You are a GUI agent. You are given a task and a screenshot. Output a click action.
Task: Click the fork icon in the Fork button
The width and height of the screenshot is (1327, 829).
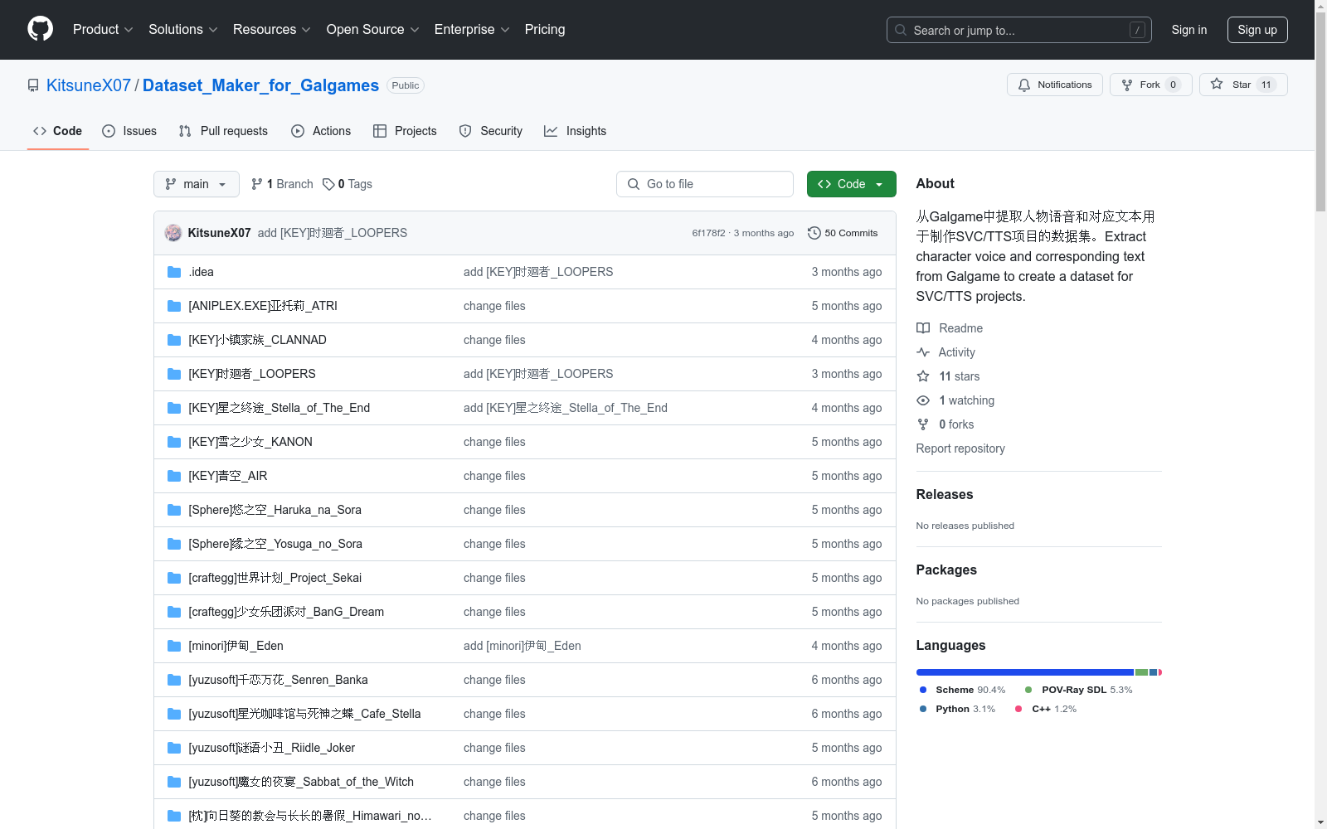tap(1127, 85)
